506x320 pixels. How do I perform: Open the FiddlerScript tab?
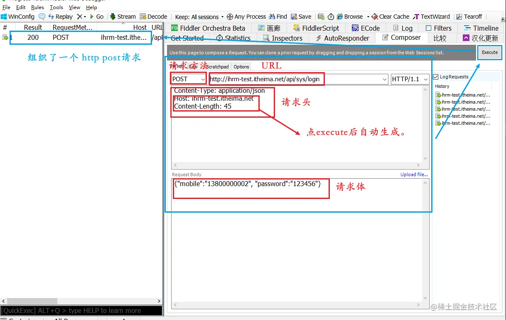pos(316,28)
